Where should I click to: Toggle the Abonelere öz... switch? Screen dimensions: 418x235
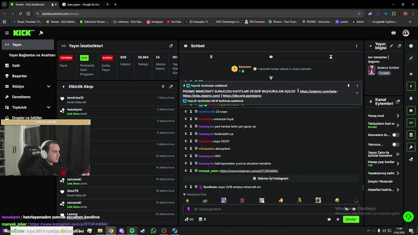coord(395,135)
